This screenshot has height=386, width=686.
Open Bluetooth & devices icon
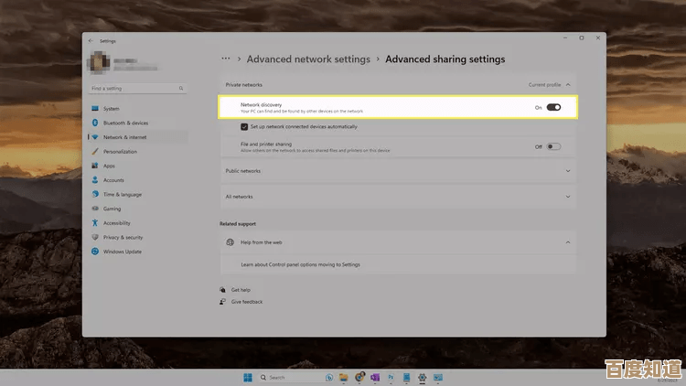pyautogui.click(x=95, y=123)
